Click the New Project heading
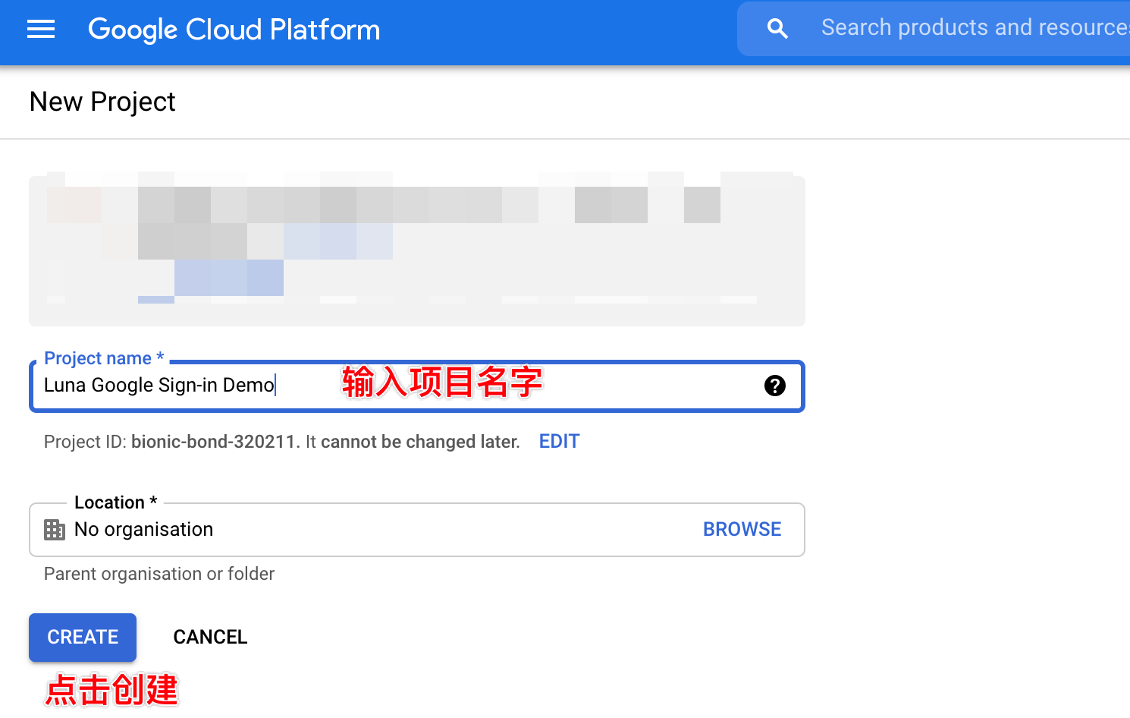 [x=102, y=102]
